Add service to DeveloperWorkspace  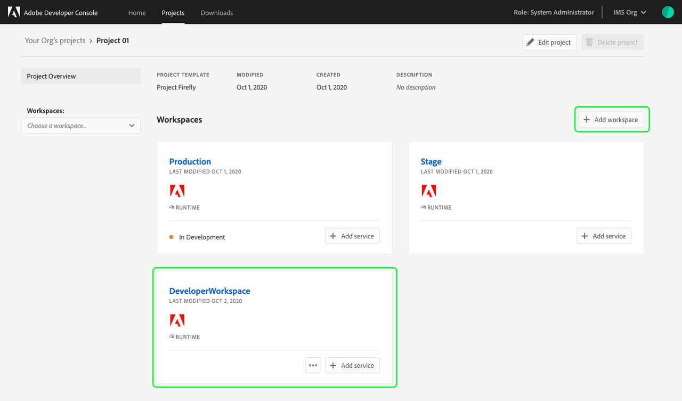pos(352,365)
